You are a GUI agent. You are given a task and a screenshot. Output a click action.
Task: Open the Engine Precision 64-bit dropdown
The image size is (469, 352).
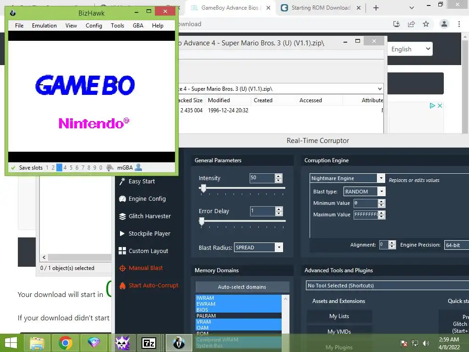click(457, 245)
